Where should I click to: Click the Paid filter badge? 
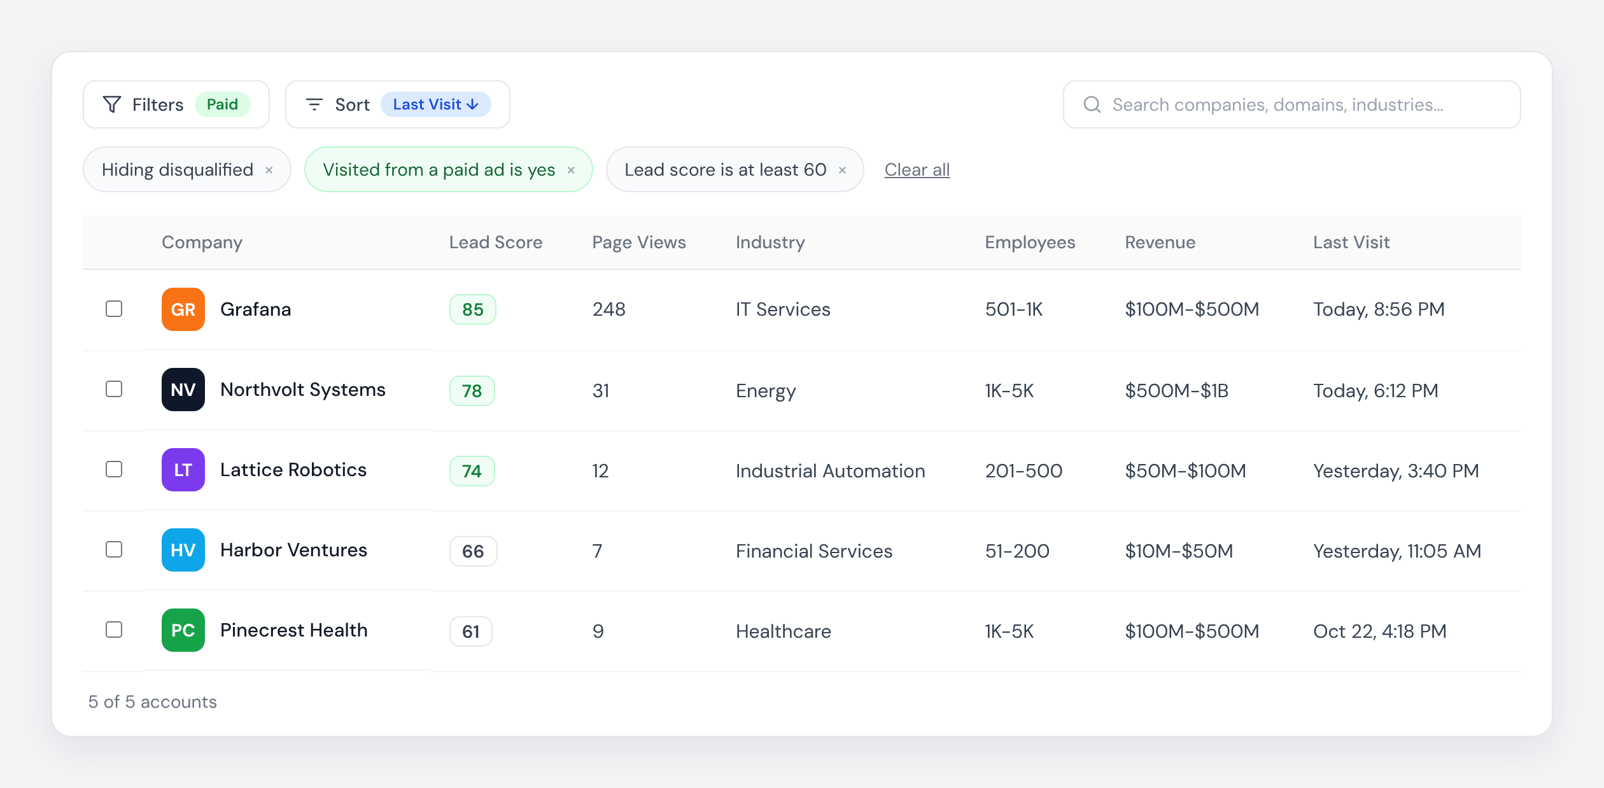point(222,104)
